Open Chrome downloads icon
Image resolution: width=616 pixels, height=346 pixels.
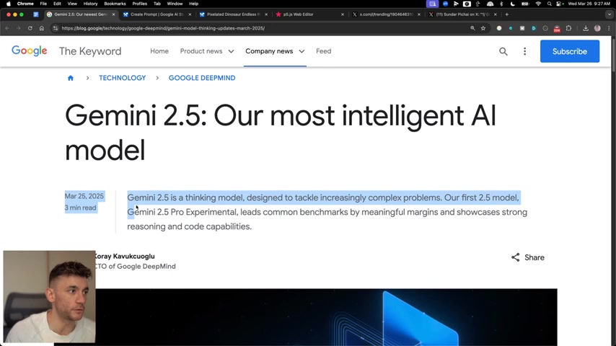point(586,28)
